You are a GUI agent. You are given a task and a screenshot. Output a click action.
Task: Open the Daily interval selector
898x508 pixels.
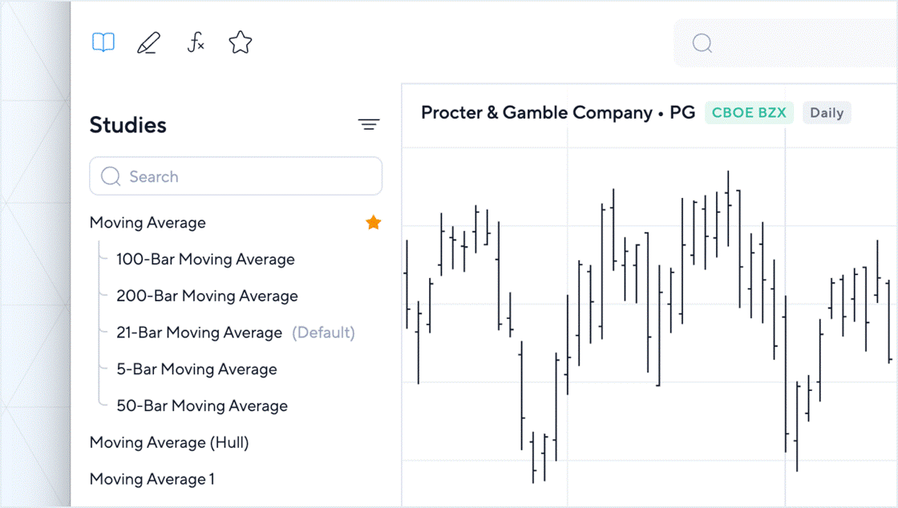tap(827, 113)
